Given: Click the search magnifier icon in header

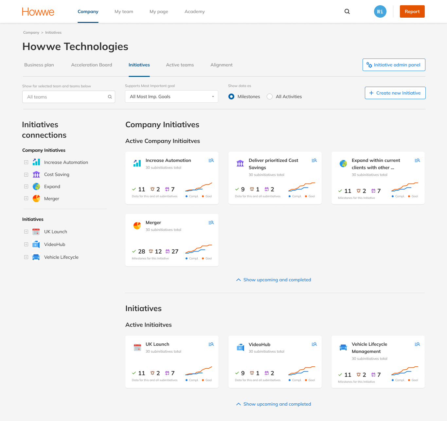Looking at the screenshot, I should tap(347, 11).
